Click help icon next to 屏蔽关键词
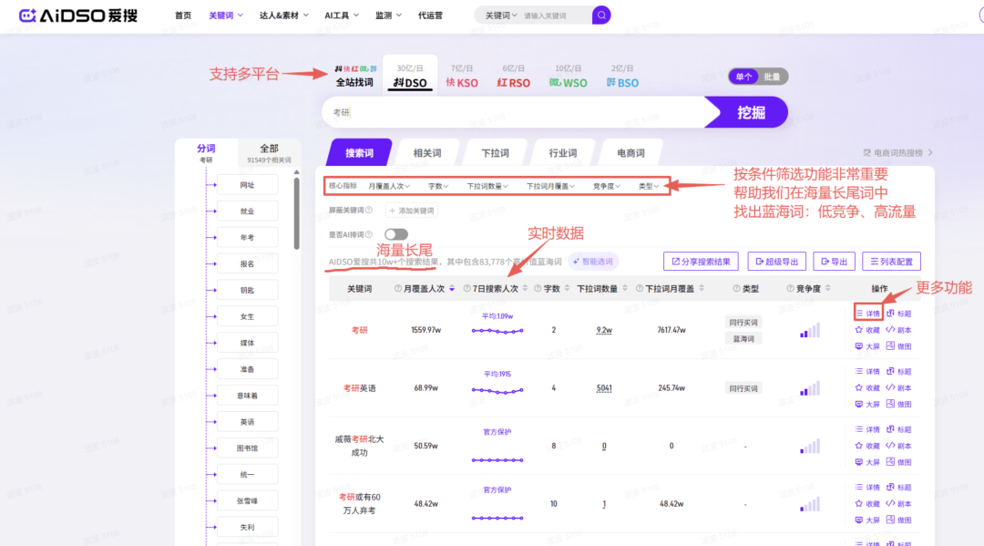Image resolution: width=984 pixels, height=546 pixels. pos(369,211)
